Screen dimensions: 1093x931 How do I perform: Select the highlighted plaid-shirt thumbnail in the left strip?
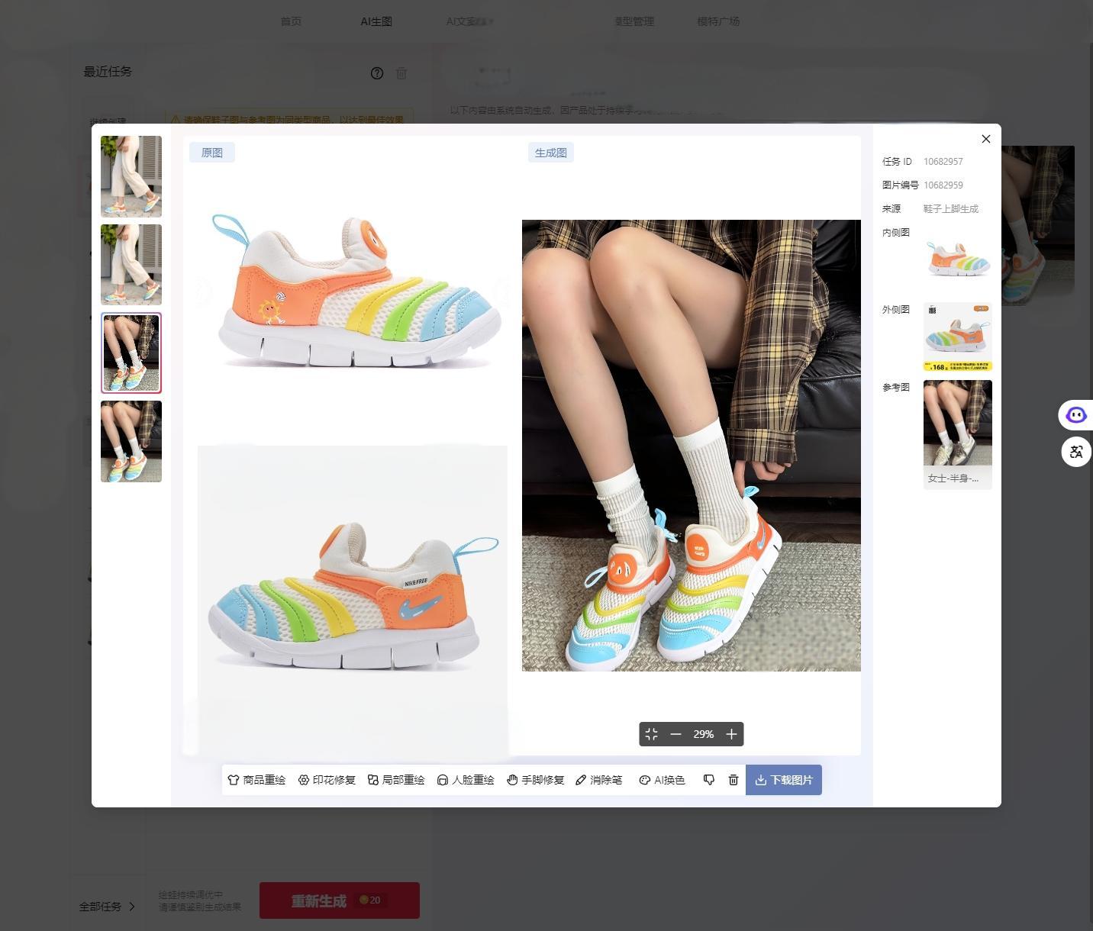tap(131, 353)
